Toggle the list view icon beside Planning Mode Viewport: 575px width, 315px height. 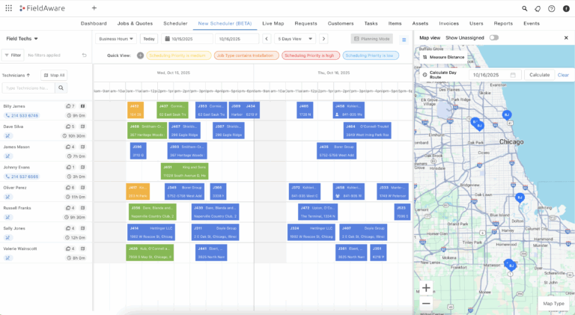[x=404, y=39]
